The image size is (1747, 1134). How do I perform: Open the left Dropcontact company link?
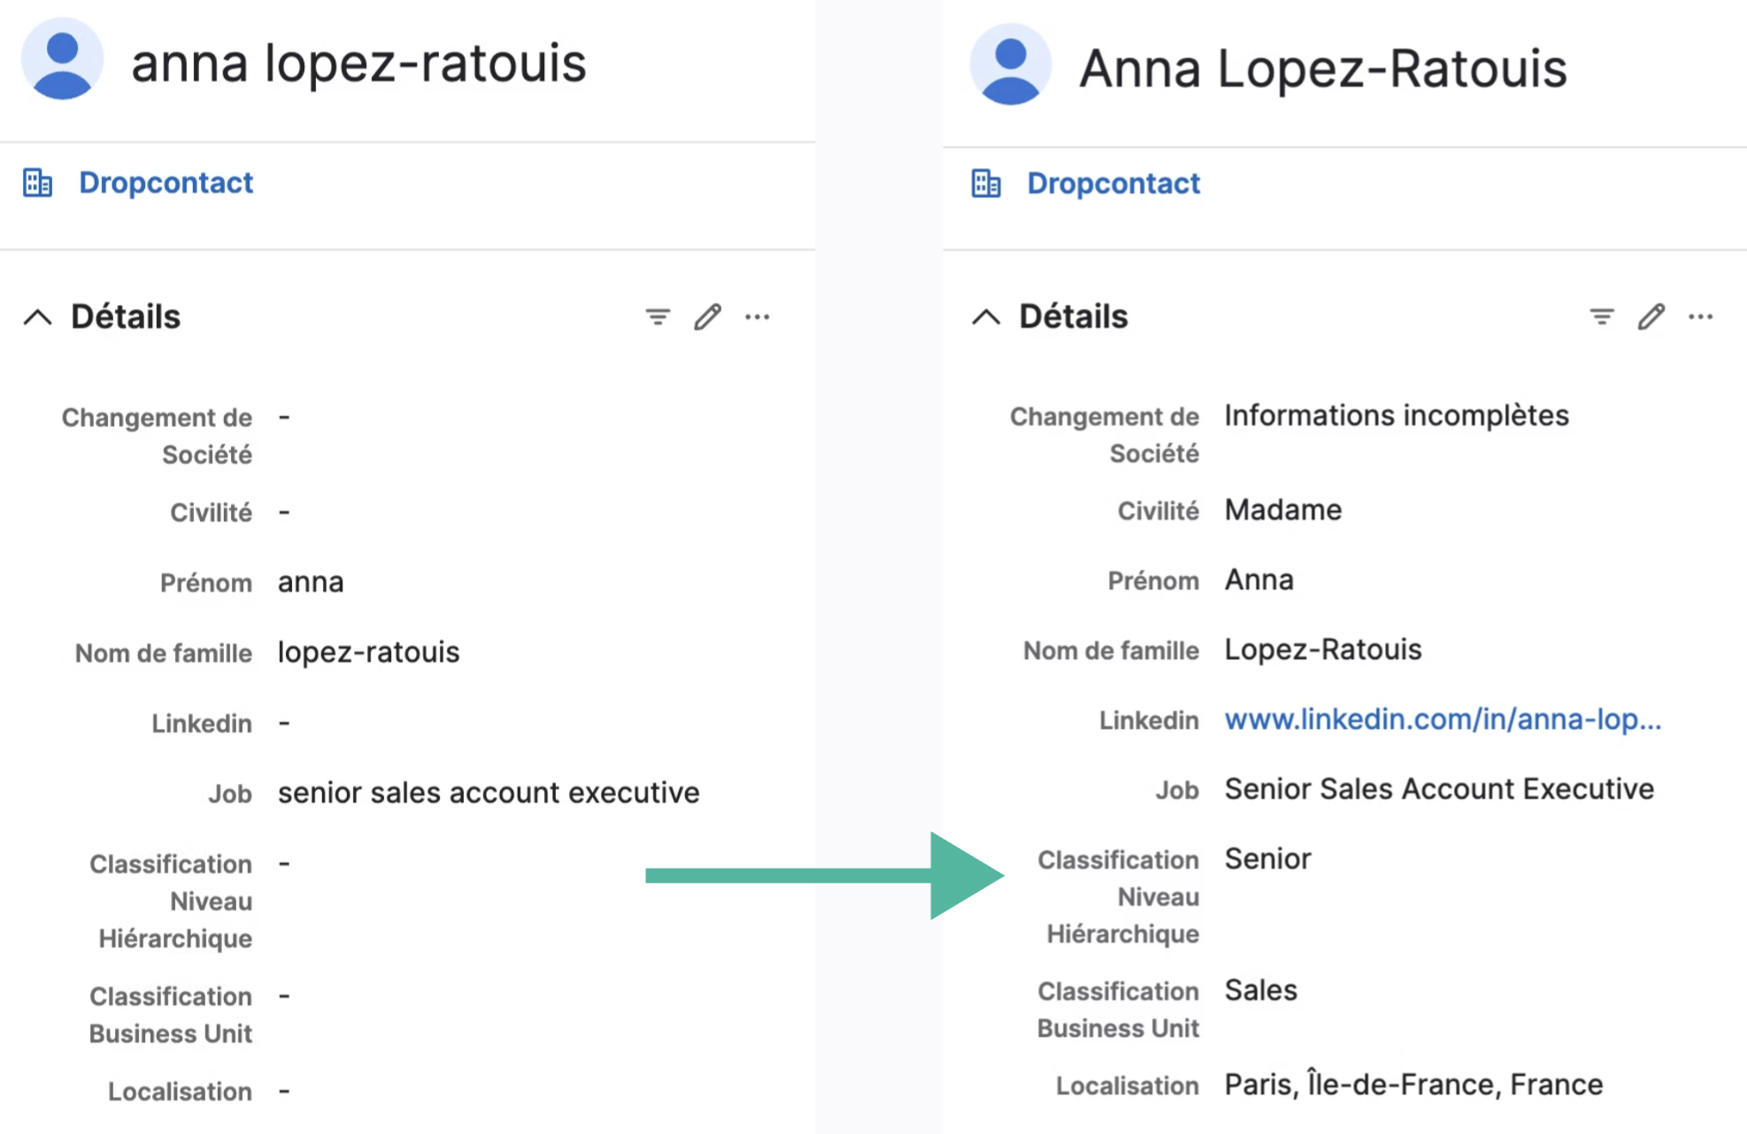165,182
